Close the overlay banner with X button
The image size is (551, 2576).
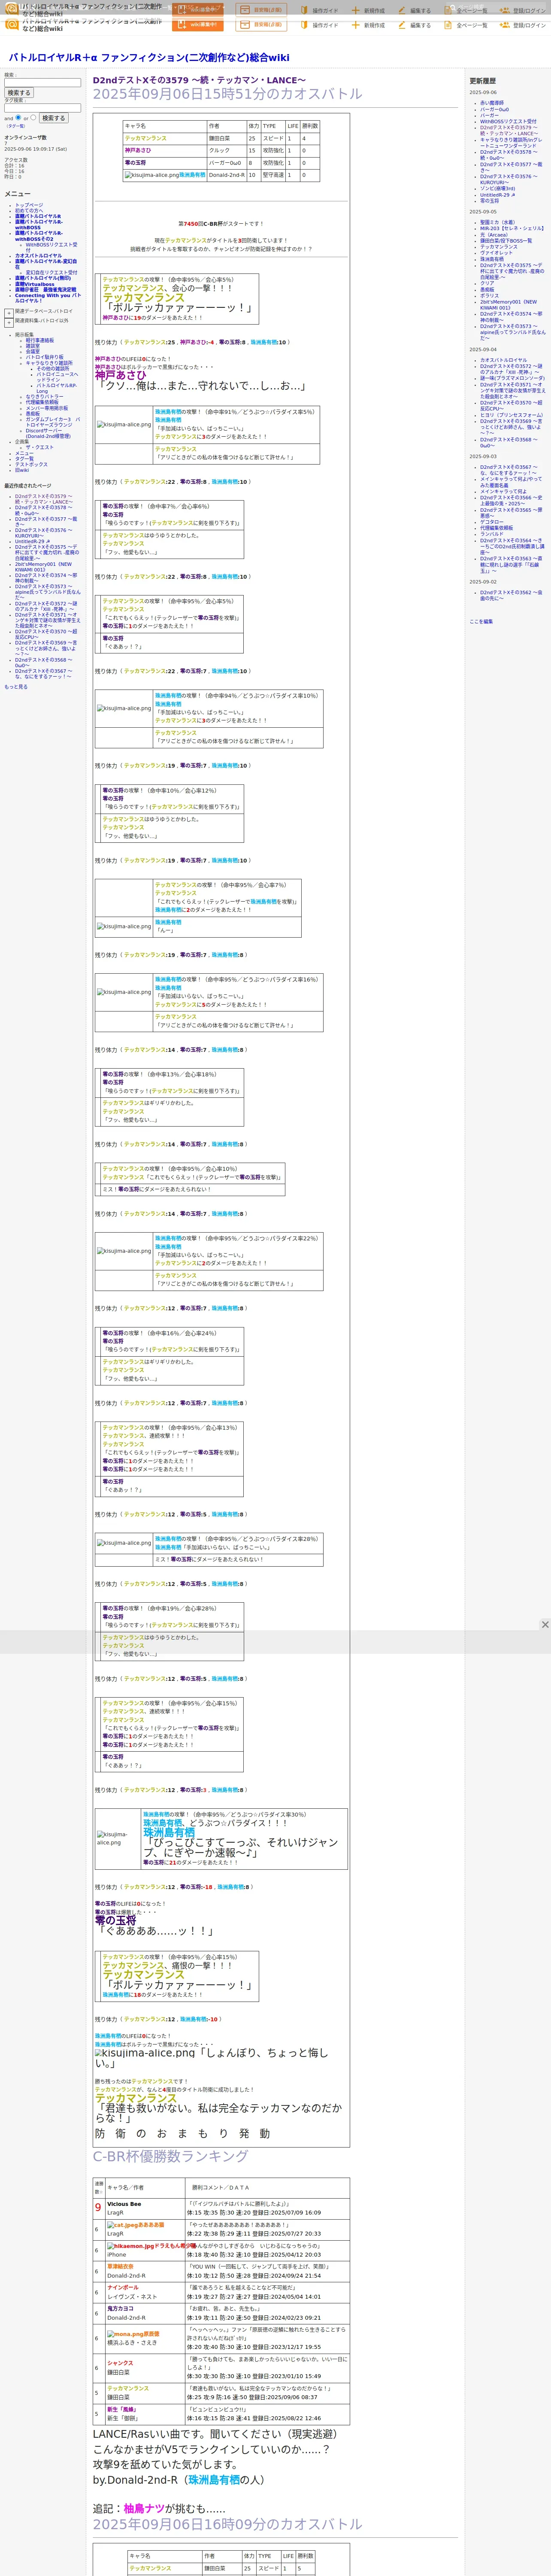coord(545,1624)
